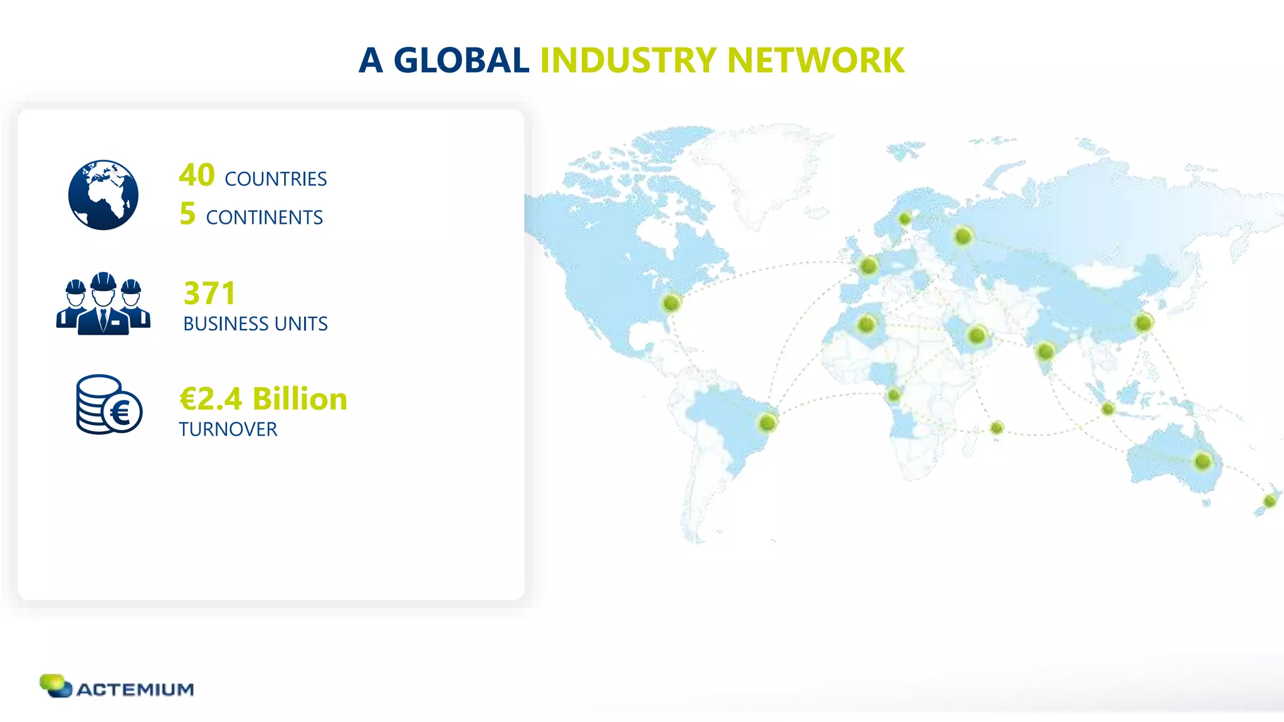This screenshot has height=722, width=1284.
Task: Select the green marker on Scandinavia
Action: [904, 219]
